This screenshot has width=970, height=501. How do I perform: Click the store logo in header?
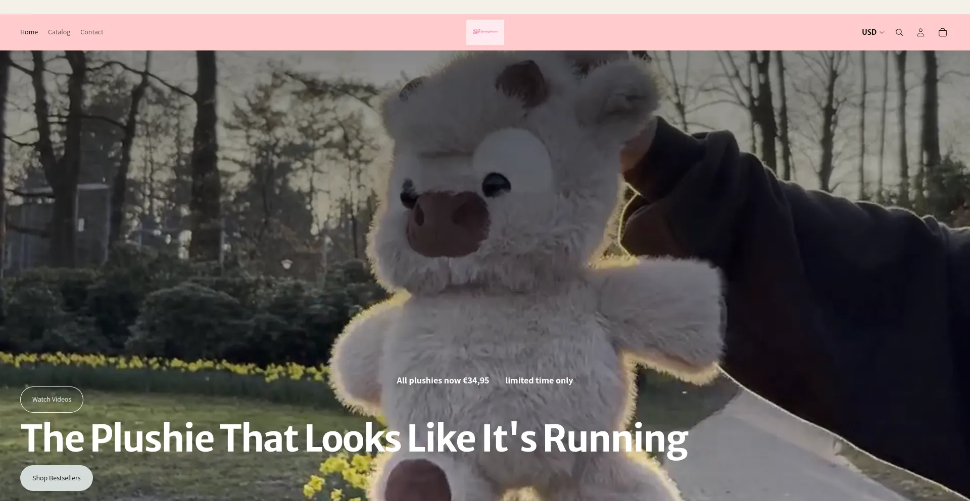click(x=485, y=32)
